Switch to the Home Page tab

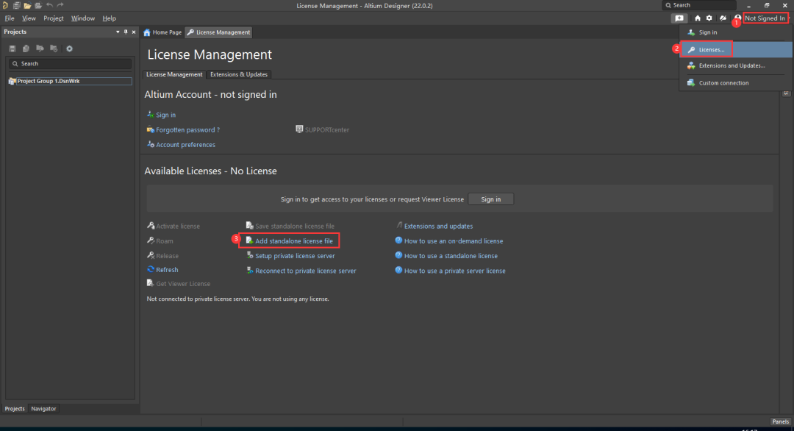[162, 32]
